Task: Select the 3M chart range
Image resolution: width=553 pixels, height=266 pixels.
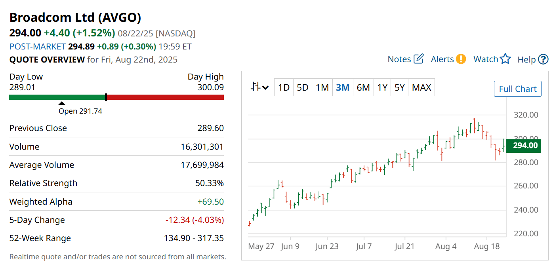Action: pyautogui.click(x=343, y=87)
